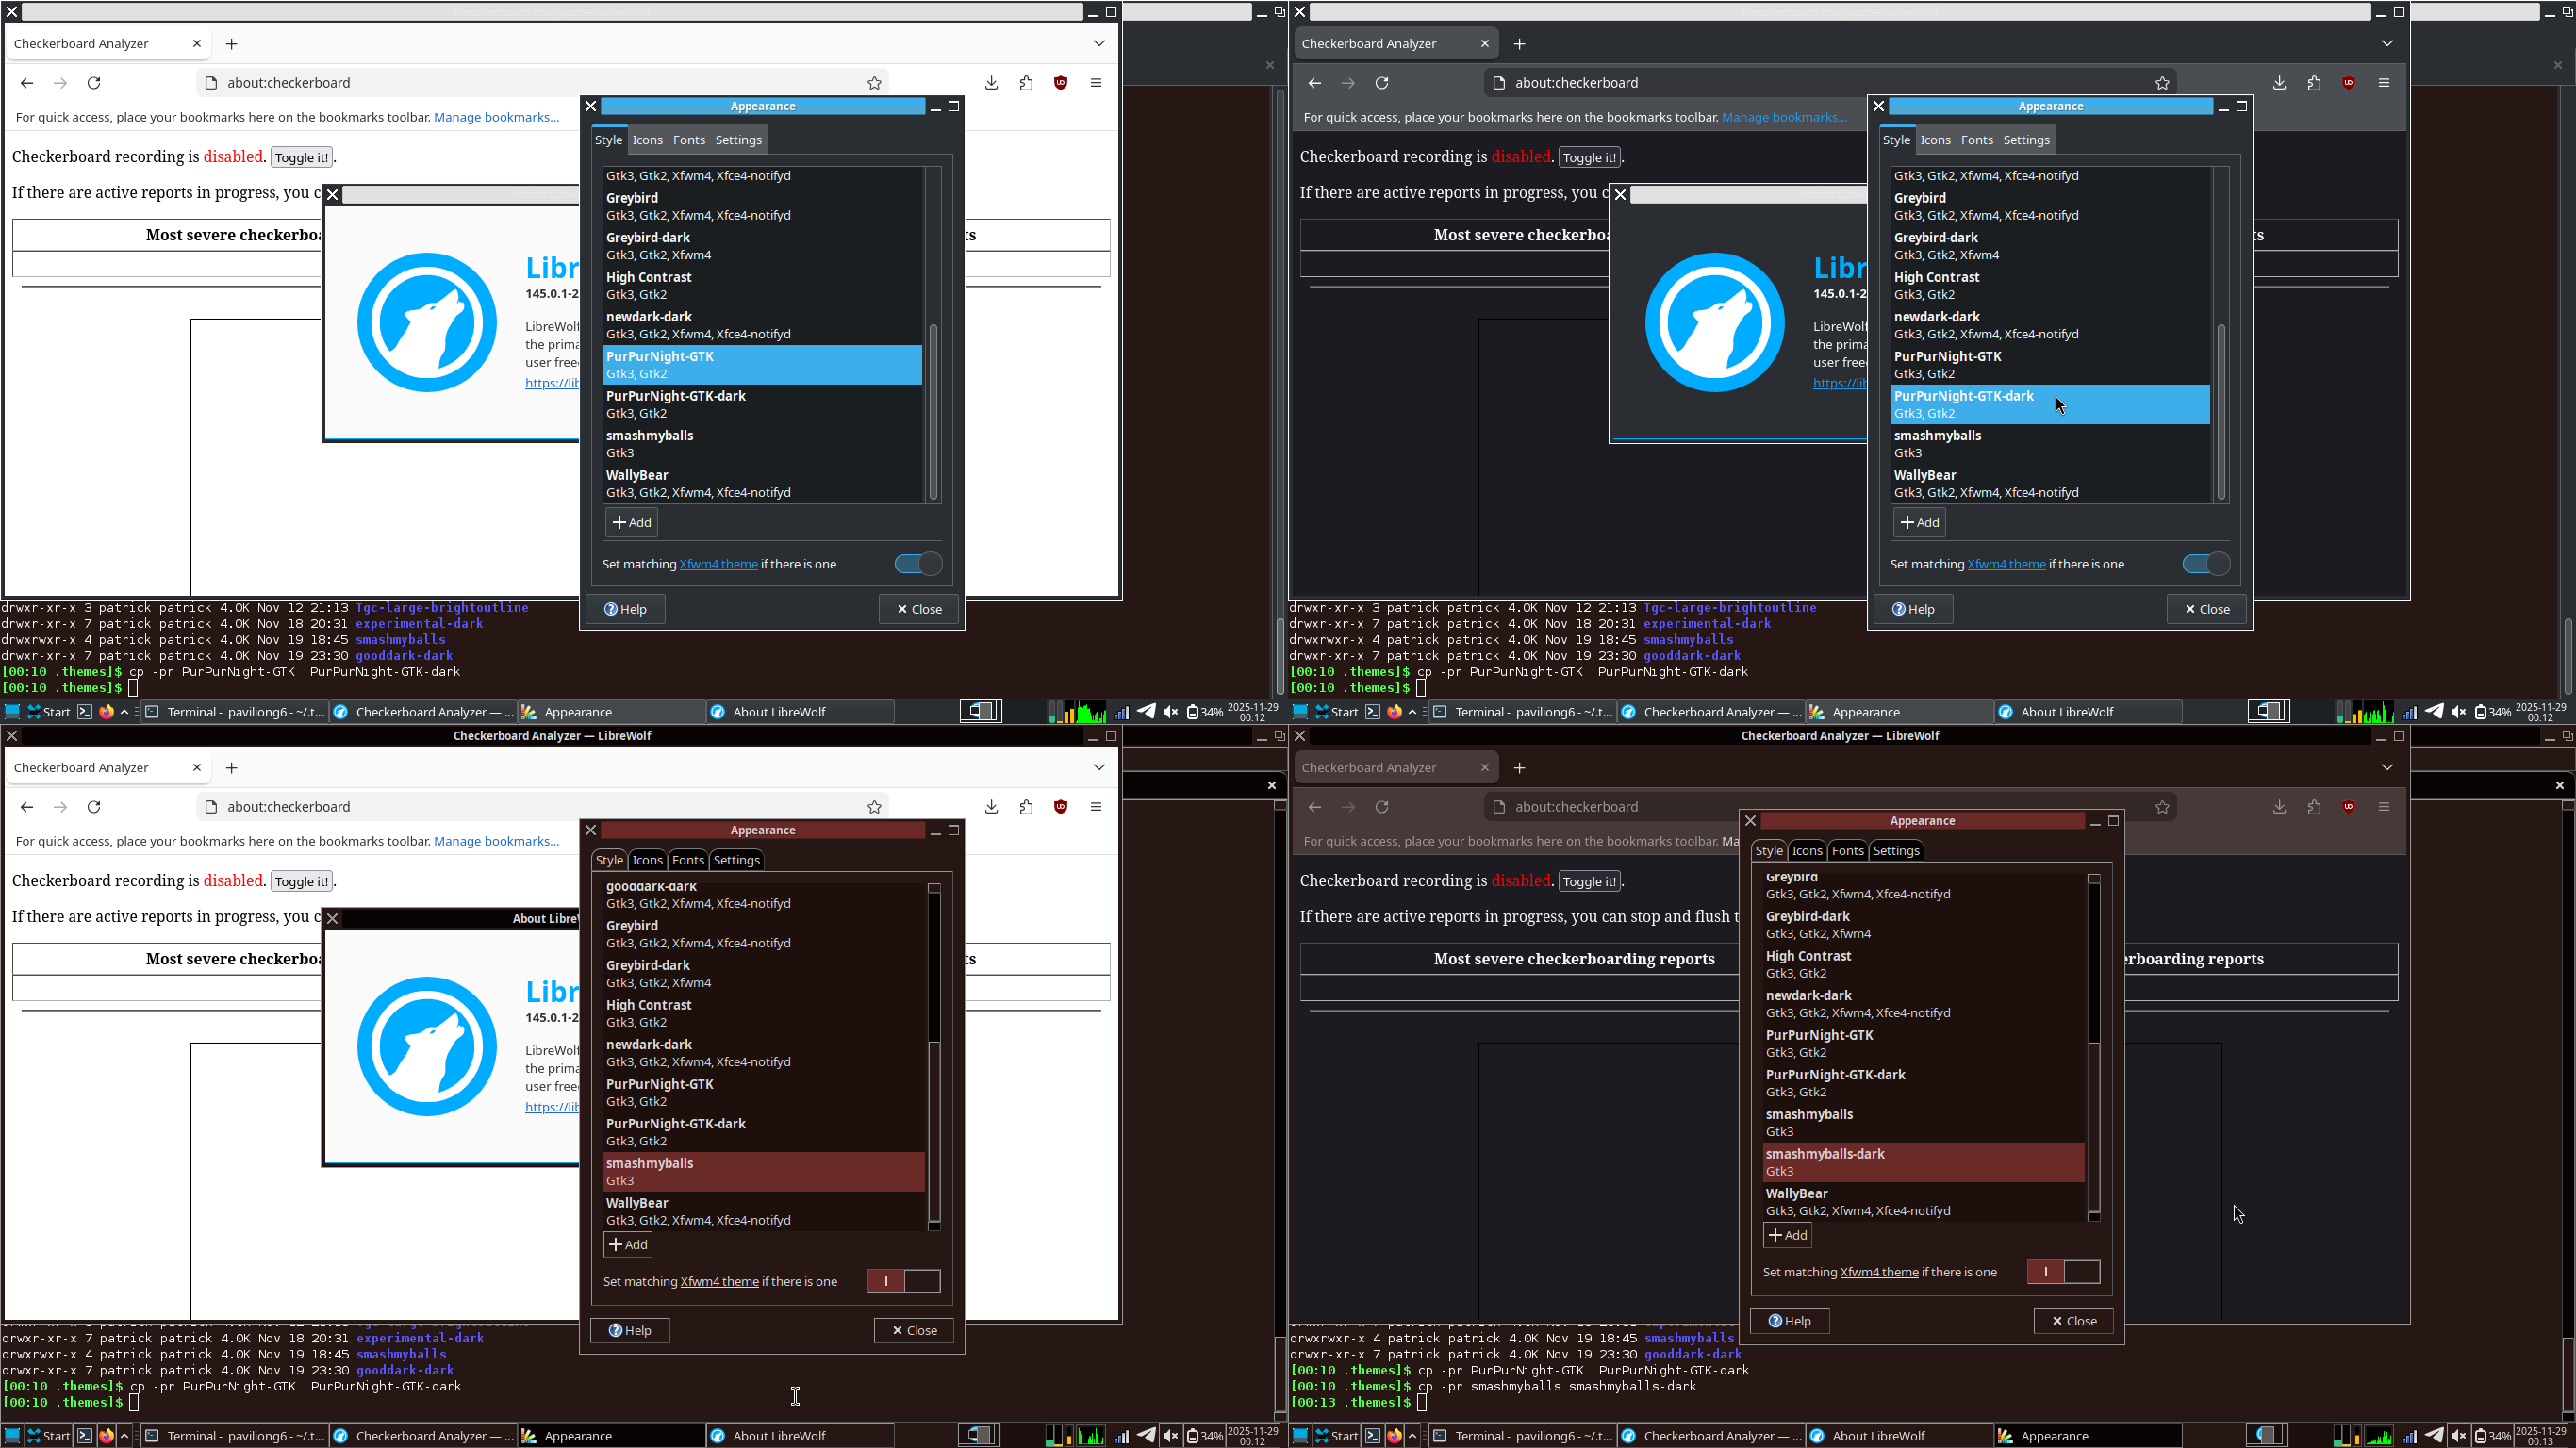
Task: Toggle red Xfwm4 switch below smashmyballs-dark list
Action: tap(2062, 1272)
